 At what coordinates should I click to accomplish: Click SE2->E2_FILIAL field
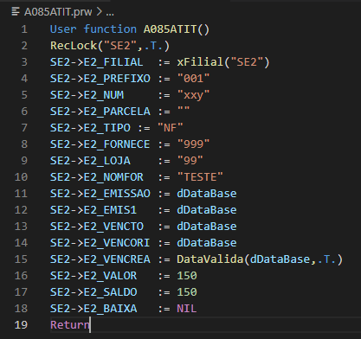[96, 62]
